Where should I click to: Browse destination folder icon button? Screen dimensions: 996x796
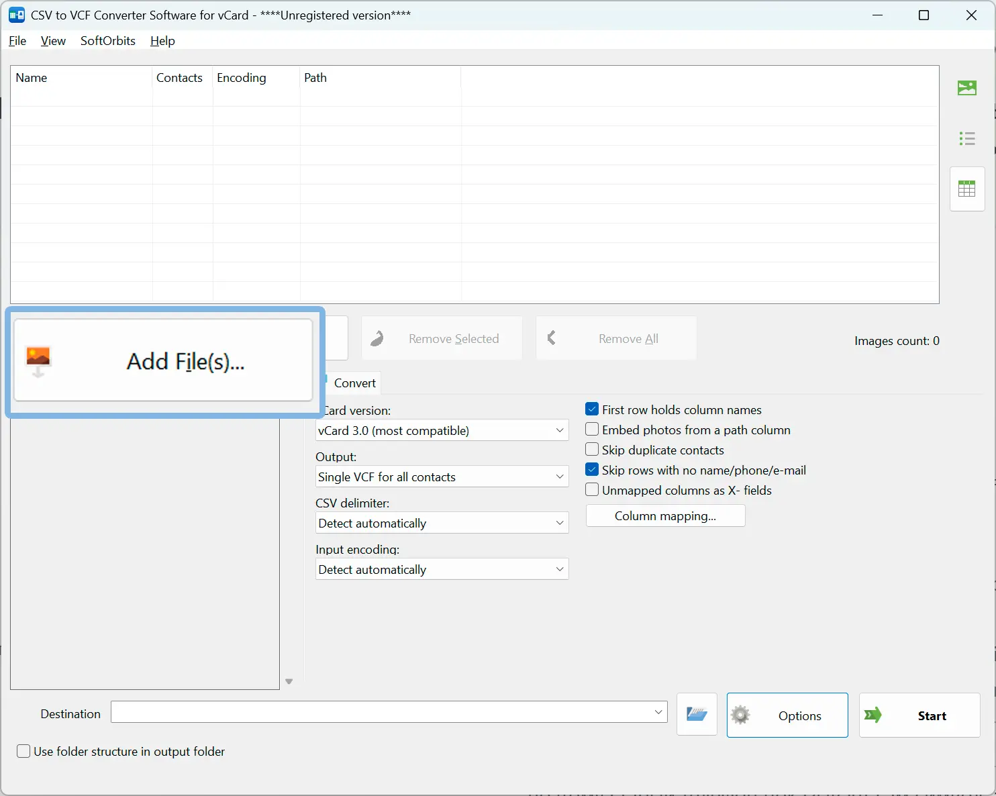point(697,715)
